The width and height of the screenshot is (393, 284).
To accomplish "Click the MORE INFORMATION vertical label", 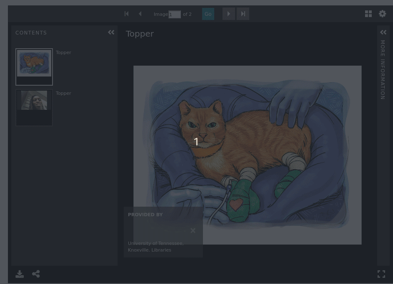I will click(x=383, y=70).
